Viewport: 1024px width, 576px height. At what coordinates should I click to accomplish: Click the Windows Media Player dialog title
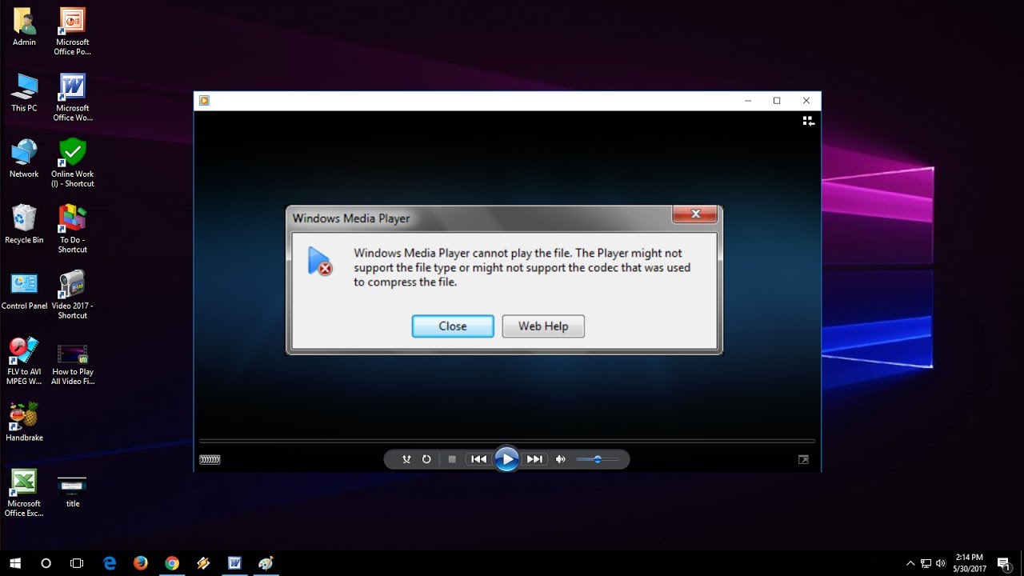point(351,218)
